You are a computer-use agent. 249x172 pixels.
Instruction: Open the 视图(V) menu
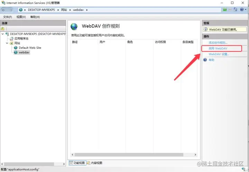coord(21,17)
